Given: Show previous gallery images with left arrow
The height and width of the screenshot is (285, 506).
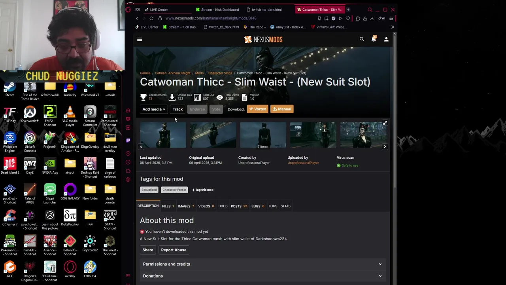Looking at the screenshot, I should [x=141, y=147].
